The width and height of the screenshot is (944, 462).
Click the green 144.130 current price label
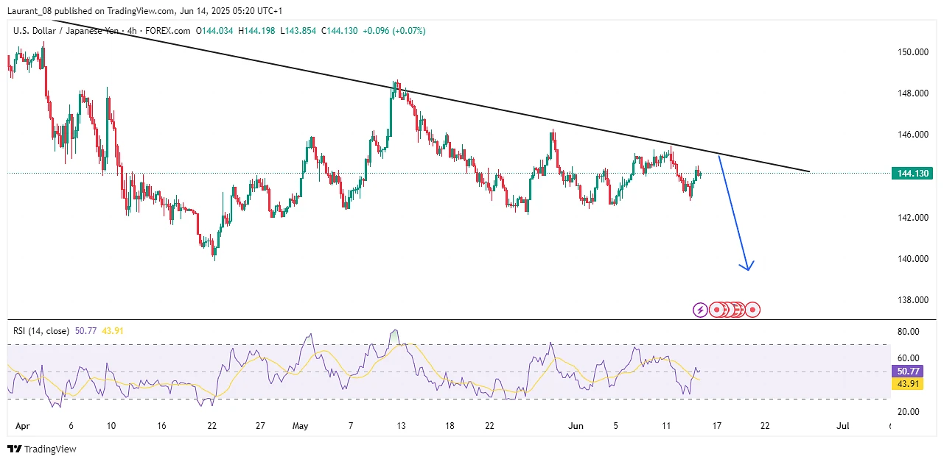tap(912, 174)
